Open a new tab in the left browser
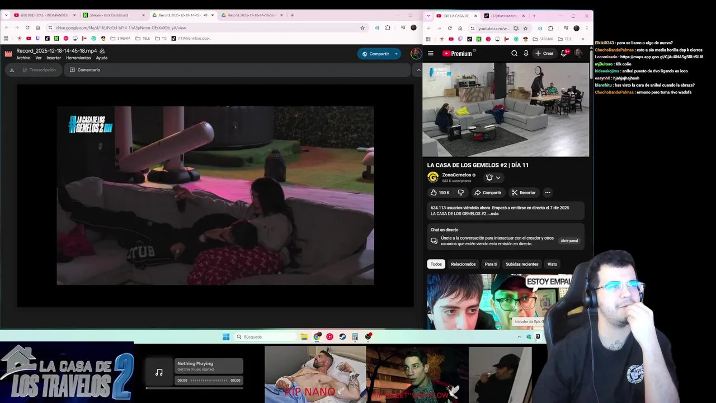This screenshot has width=716, height=403. (x=292, y=15)
